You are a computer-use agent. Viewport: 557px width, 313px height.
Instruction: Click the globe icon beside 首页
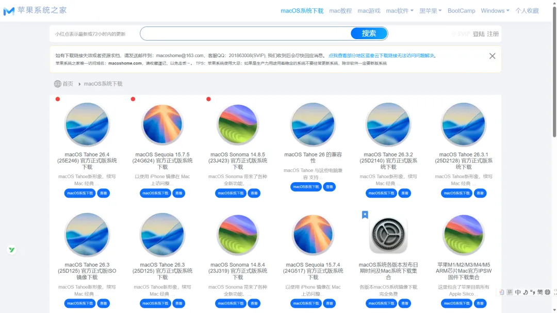[58, 84]
